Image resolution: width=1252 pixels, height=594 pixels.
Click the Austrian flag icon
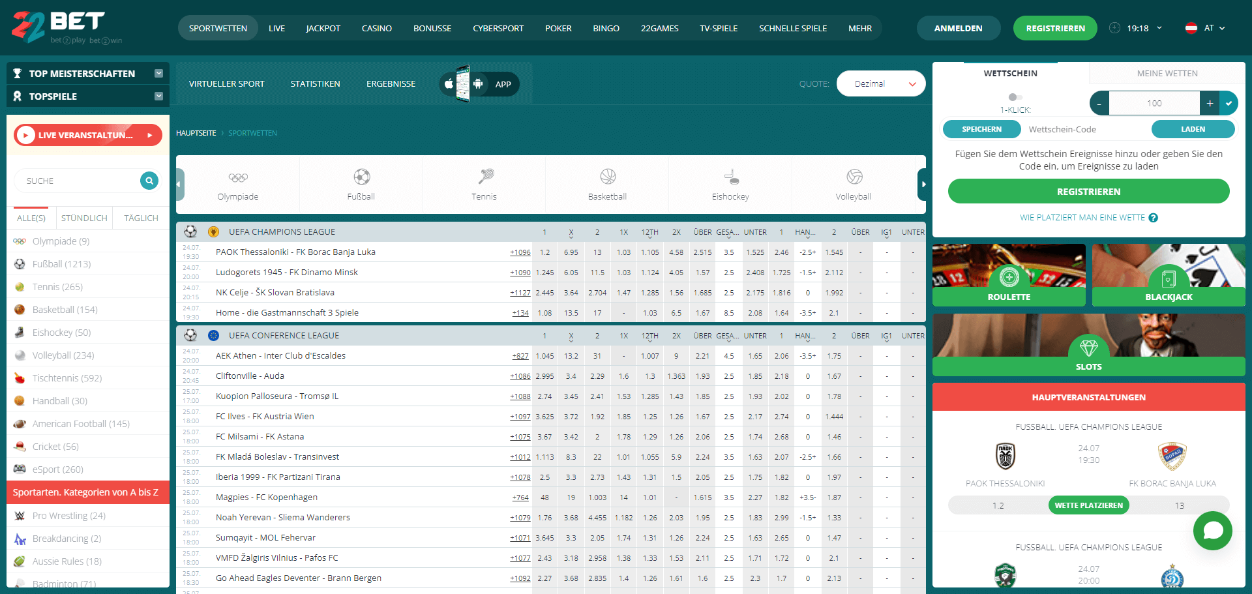click(x=1191, y=28)
